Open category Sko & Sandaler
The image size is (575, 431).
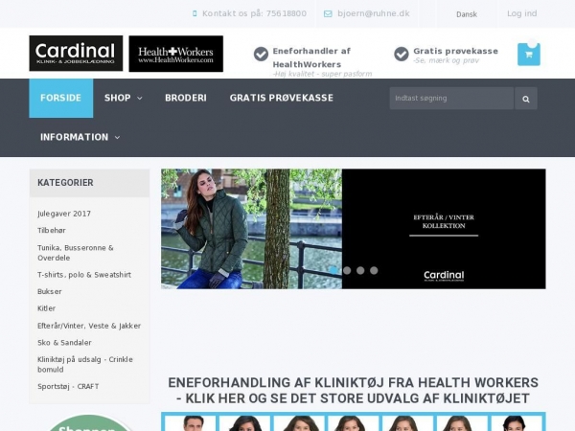click(x=64, y=343)
